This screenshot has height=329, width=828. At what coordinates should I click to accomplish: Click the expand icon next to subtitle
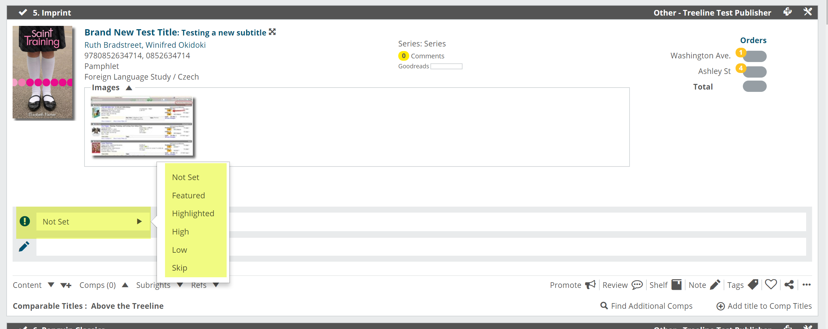coord(272,32)
